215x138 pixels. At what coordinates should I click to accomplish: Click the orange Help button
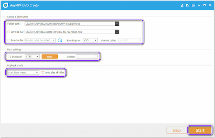tap(50, 57)
